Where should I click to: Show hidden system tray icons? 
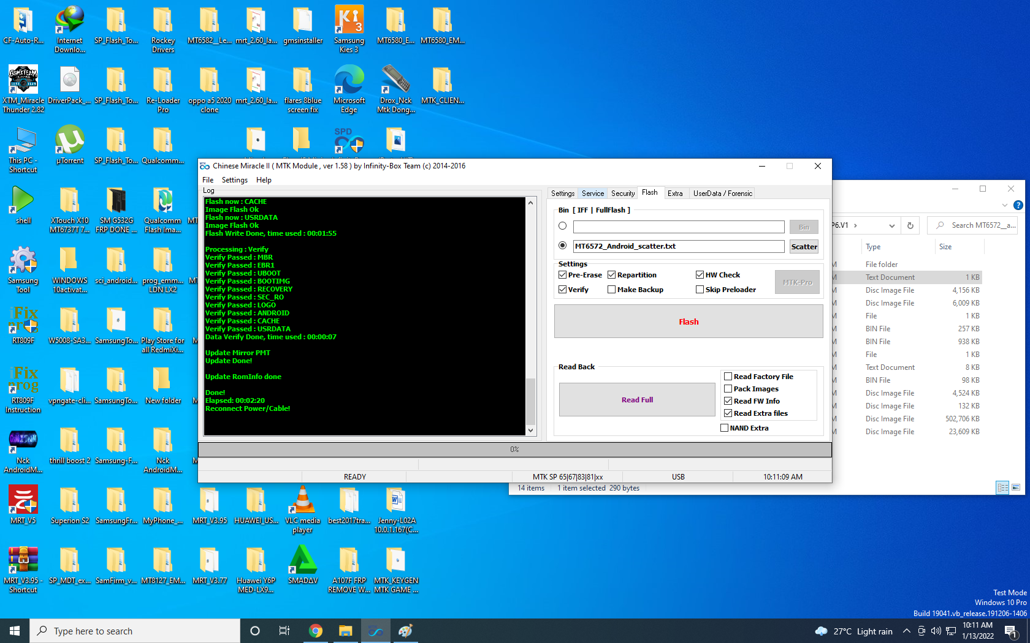coord(907,631)
